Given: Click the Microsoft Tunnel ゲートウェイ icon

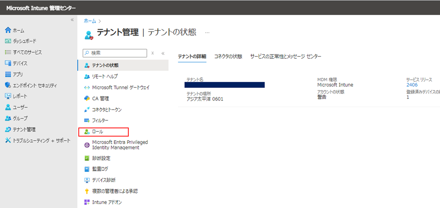Looking at the screenshot, I should [x=87, y=88].
